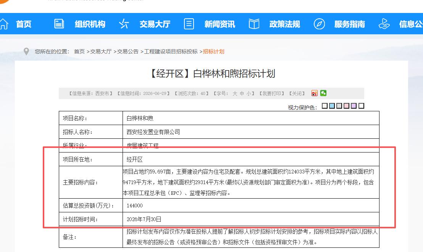Choose the gray eye-protection color
Screen dimensions: 423x252
coord(339,106)
